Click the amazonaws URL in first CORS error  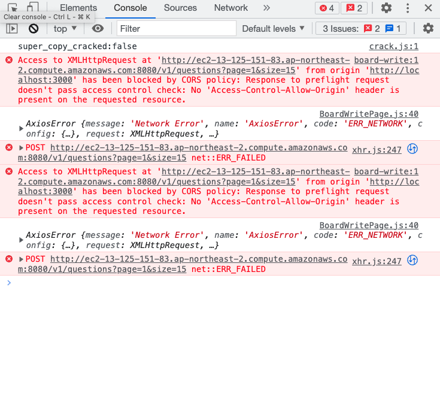tap(184, 65)
